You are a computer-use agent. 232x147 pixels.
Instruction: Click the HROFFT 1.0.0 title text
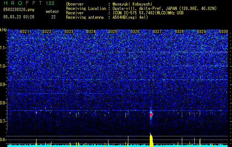(x=29, y=3)
